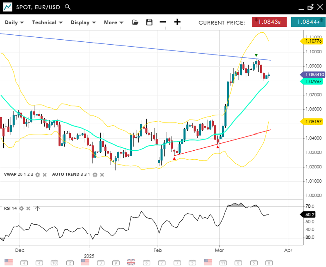Viewport: 326px width, 267px height.
Task: Click the teal buy price 1.0844
Action: point(308,22)
